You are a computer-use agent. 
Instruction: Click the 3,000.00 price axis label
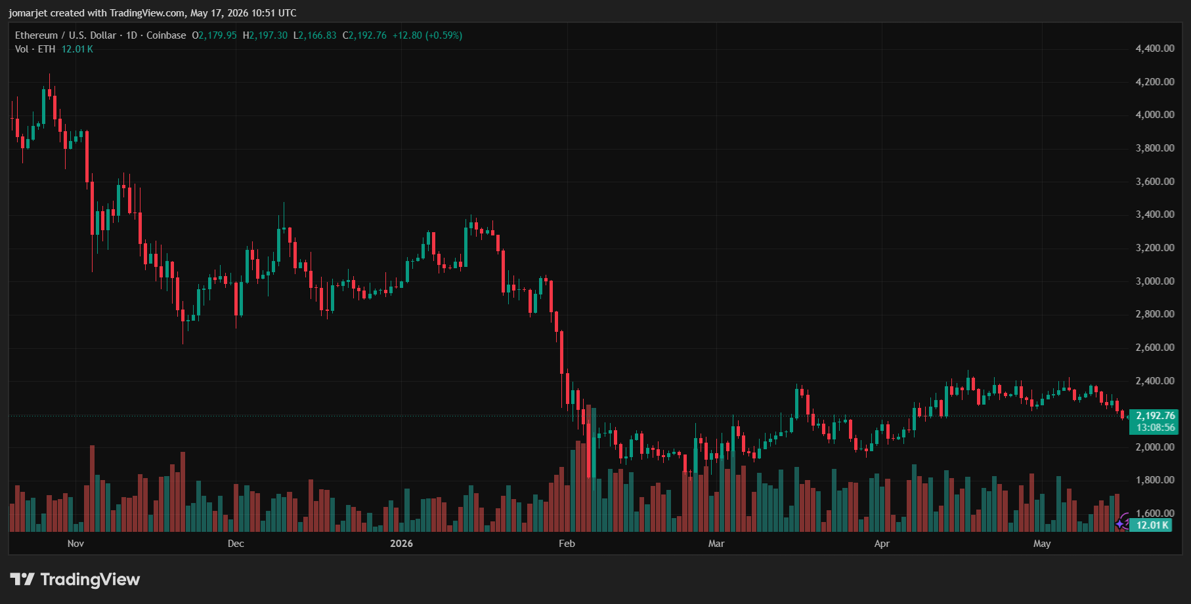(1155, 281)
